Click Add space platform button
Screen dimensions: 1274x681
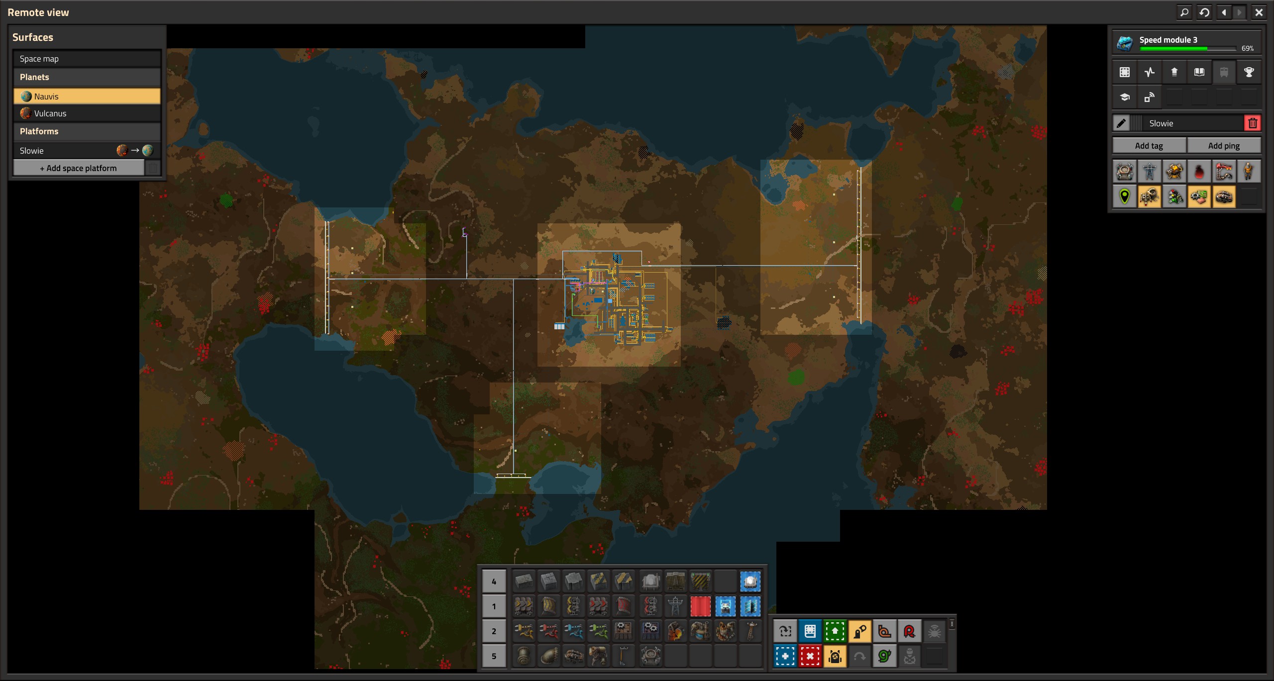[x=79, y=168]
